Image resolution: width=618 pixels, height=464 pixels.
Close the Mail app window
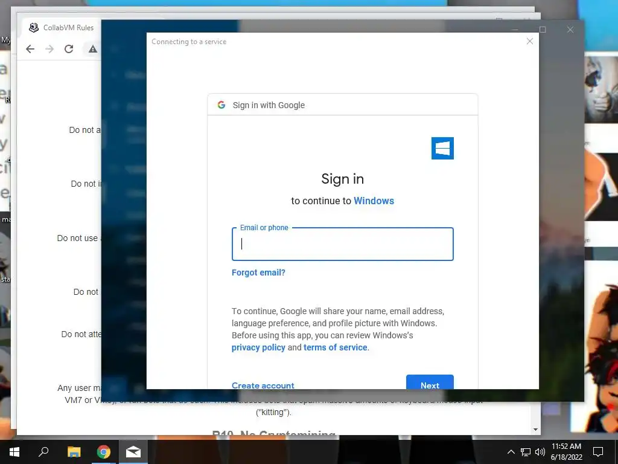[570, 30]
